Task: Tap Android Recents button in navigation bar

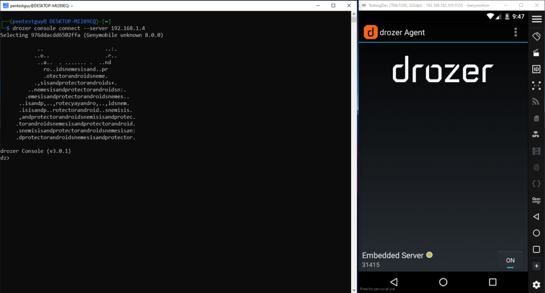Action: click(492, 282)
